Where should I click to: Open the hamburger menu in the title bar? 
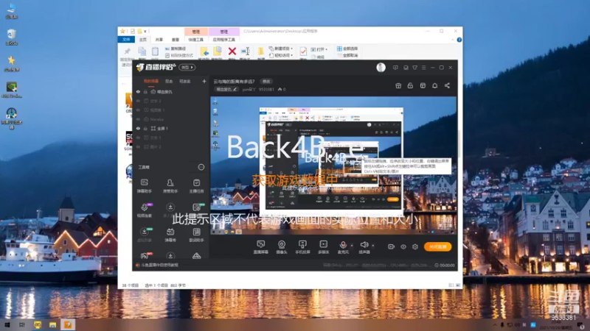click(423, 68)
